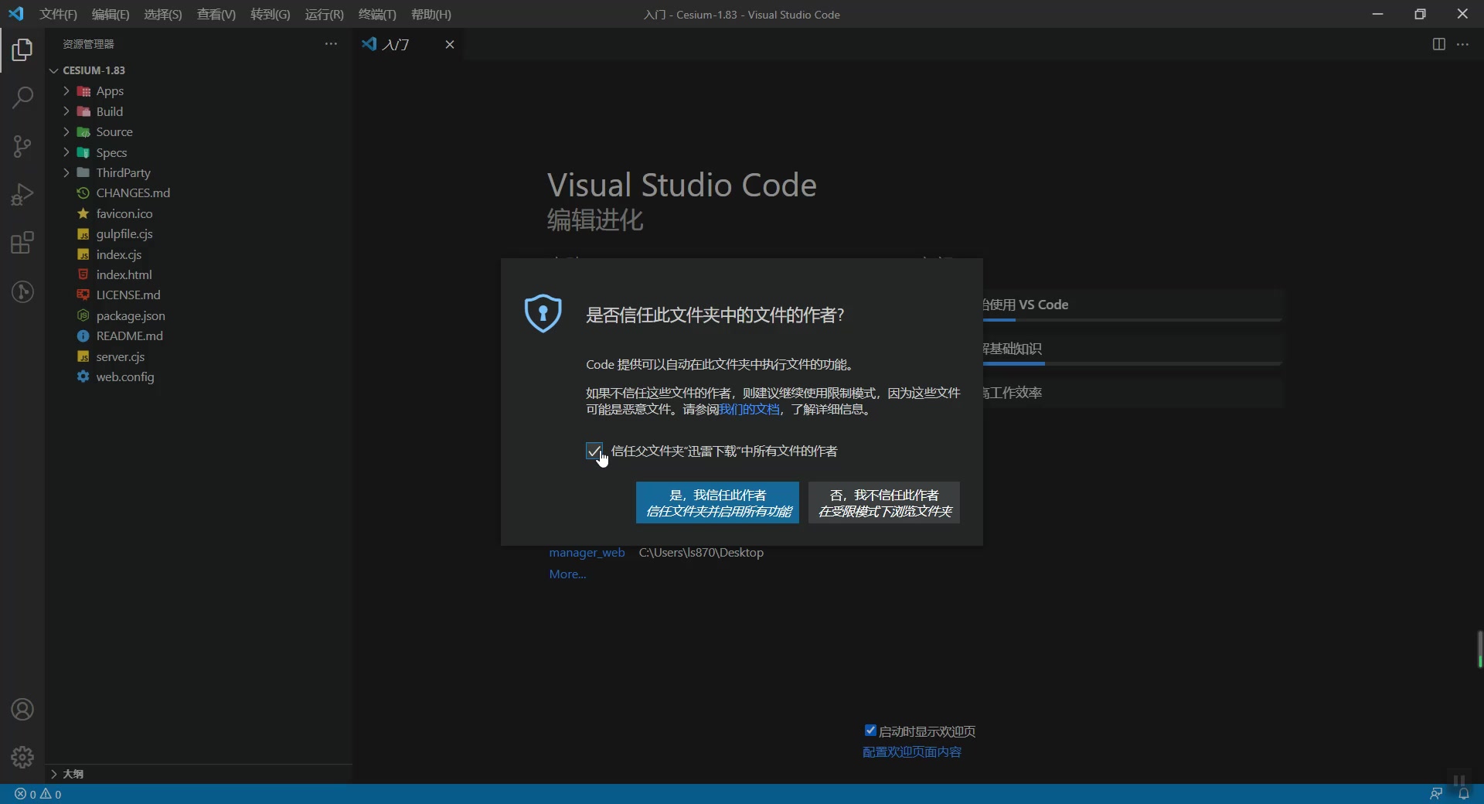Open explorer panel more actions ellipsis
Viewport: 1484px width, 804px height.
(331, 44)
